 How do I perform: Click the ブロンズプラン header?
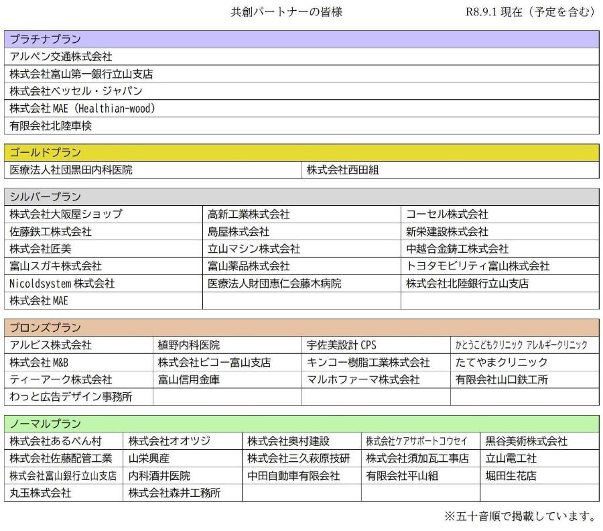[x=301, y=328]
